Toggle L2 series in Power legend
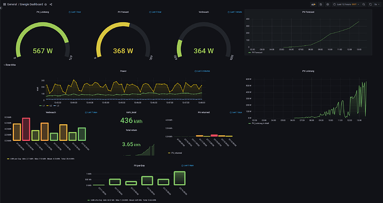Image resolution: width=383 pixels, height=203 pixels. click(x=49, y=105)
